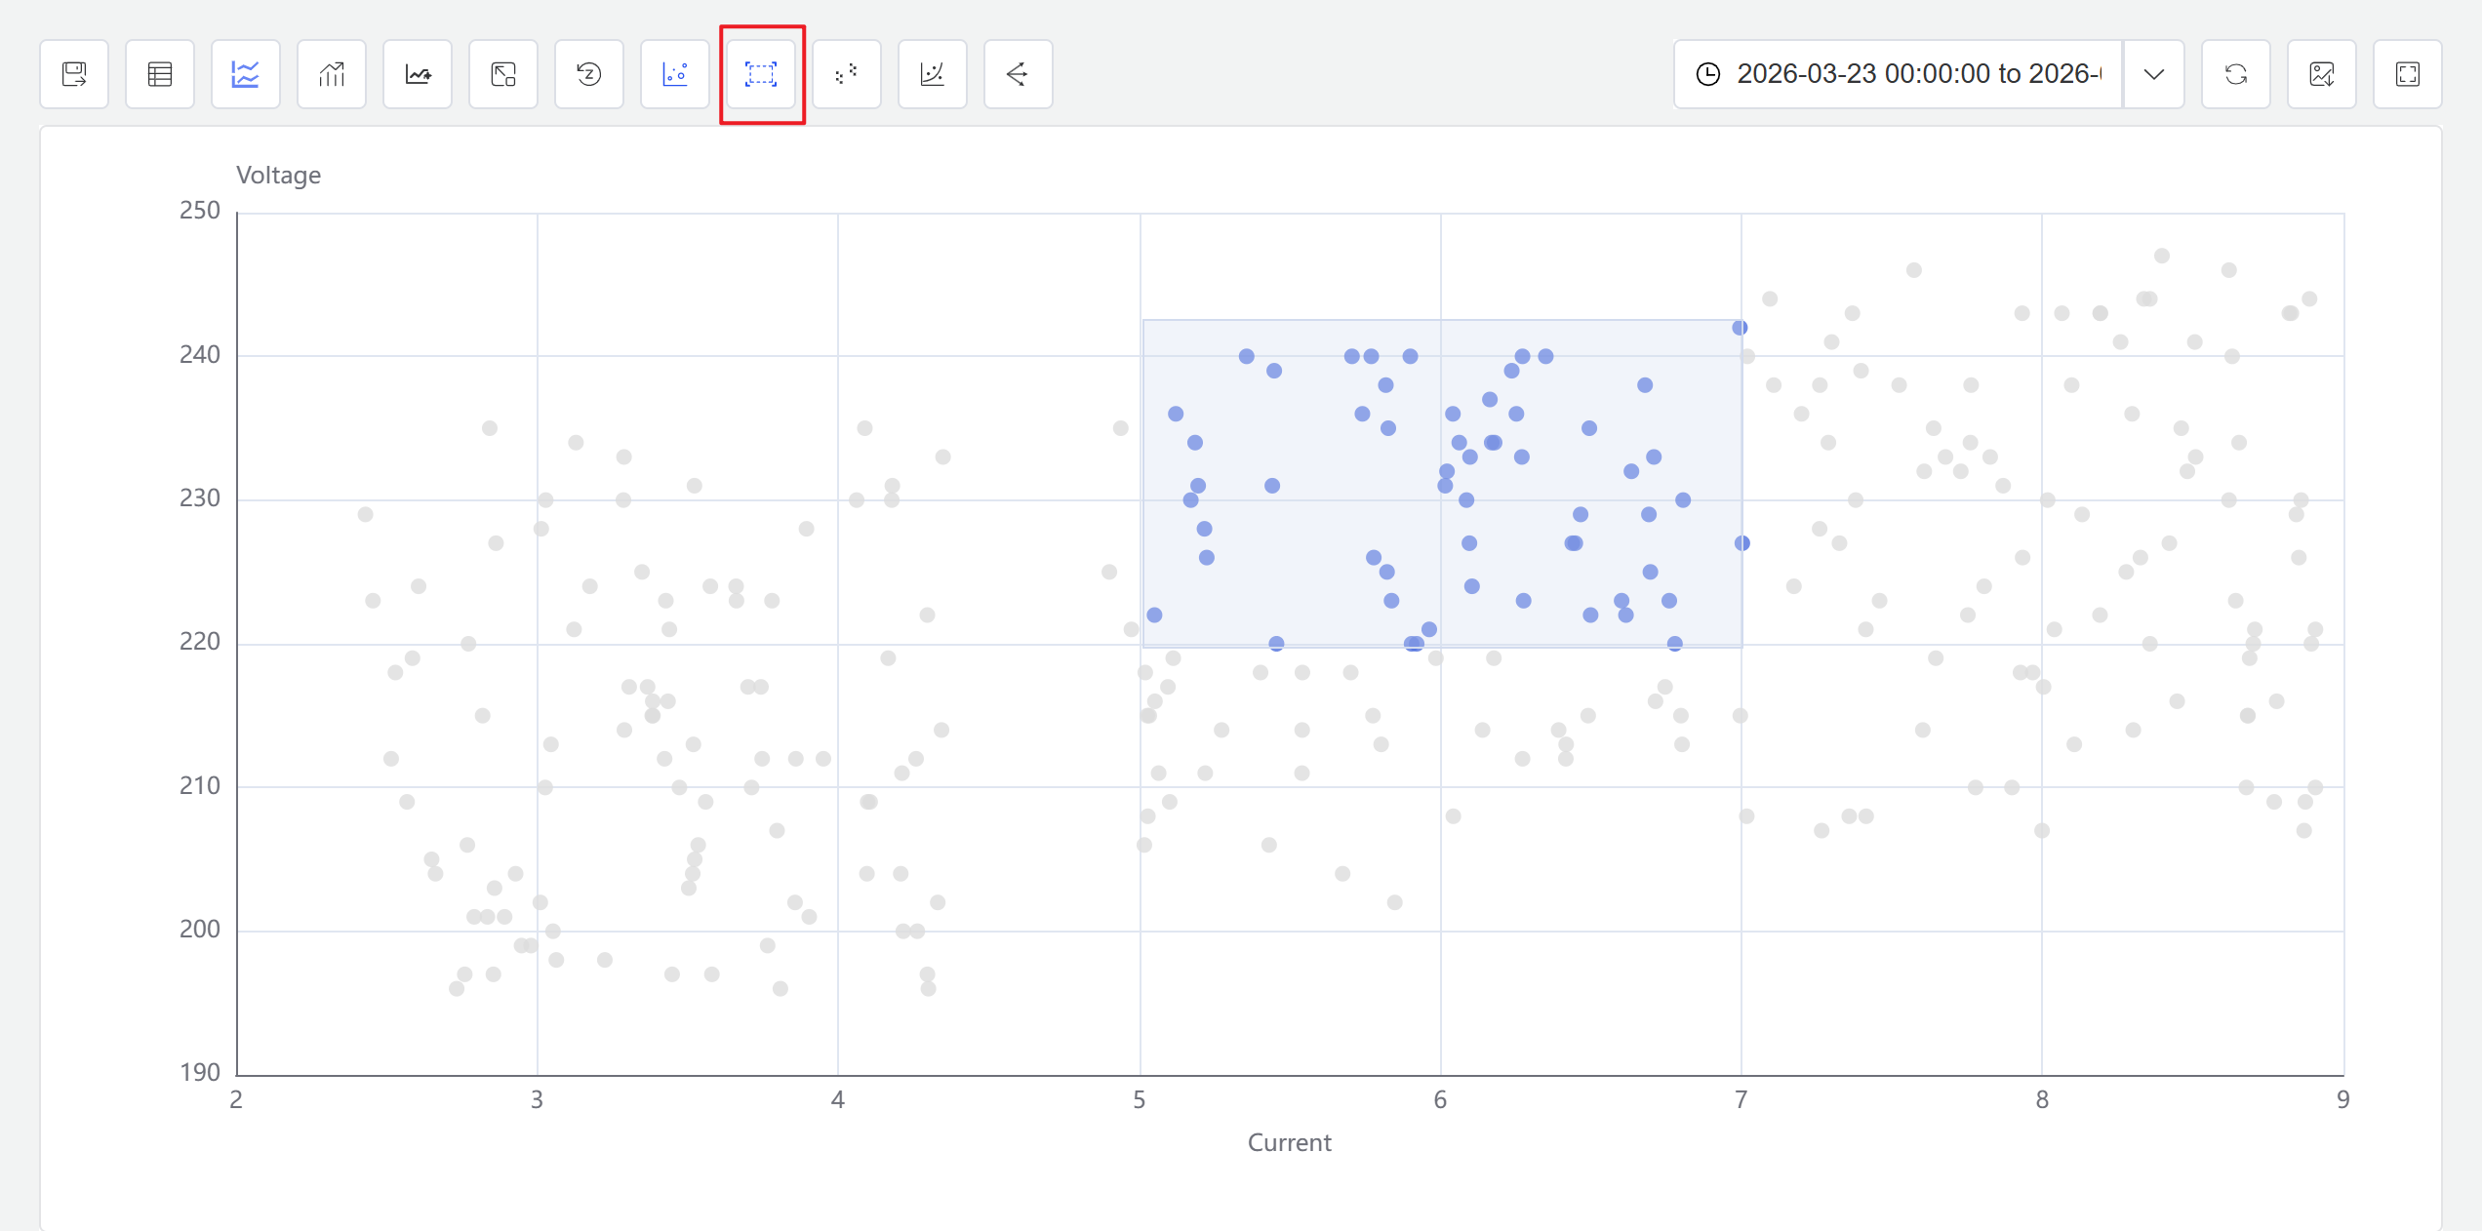Click the branch arrows icon
2482x1231 pixels.
[1019, 73]
